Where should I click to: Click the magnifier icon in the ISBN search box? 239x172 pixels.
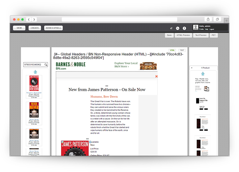point(46,65)
